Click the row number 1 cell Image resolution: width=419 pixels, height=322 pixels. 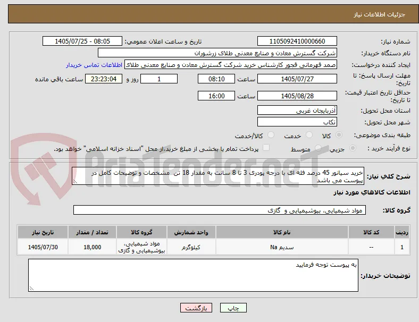click(402, 247)
